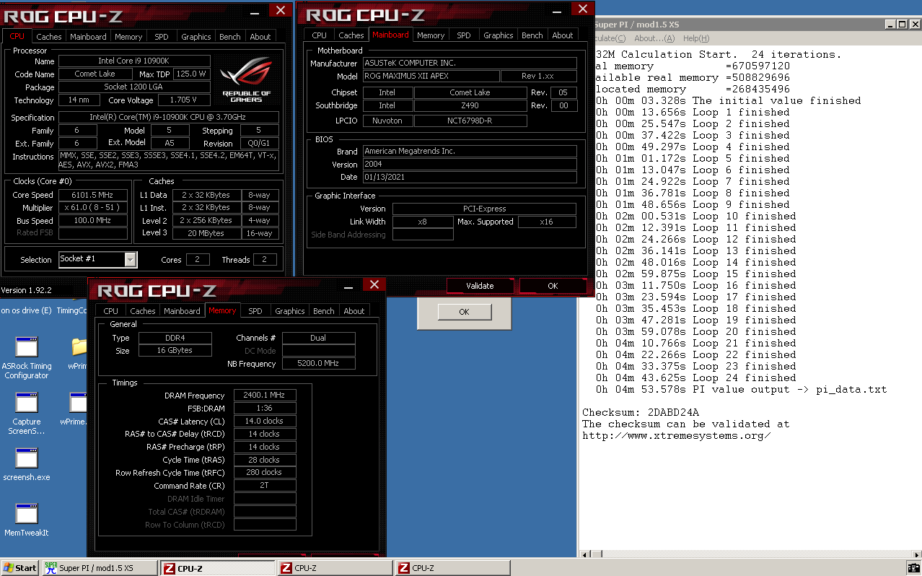
Task: Open the Help(H) menu in Super PI
Action: coord(696,38)
